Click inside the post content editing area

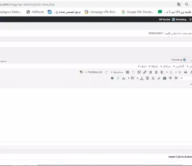coord(96,115)
